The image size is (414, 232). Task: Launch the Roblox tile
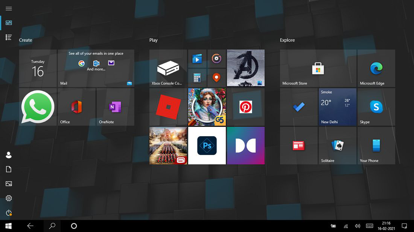(x=168, y=107)
